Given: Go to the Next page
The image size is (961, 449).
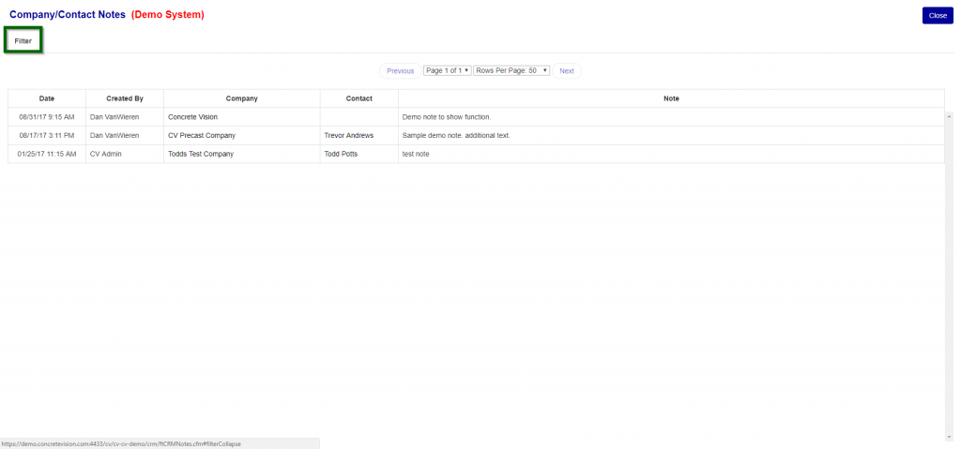Looking at the screenshot, I should click(x=567, y=71).
